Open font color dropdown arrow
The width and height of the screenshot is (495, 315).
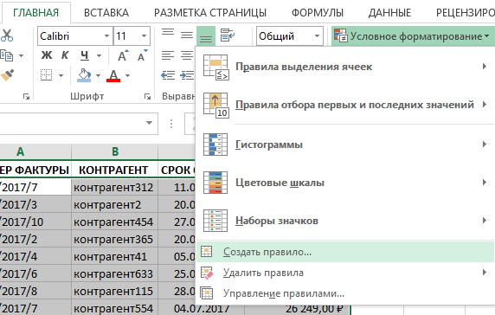[x=127, y=75]
